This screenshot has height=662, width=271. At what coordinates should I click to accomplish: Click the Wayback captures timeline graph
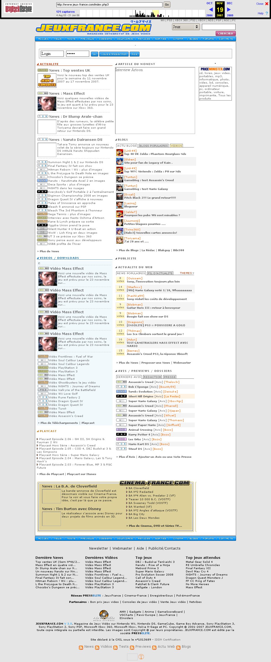coord(142,14)
